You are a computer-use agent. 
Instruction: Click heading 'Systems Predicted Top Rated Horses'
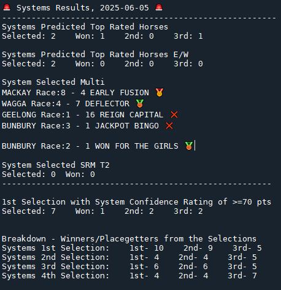[85, 27]
